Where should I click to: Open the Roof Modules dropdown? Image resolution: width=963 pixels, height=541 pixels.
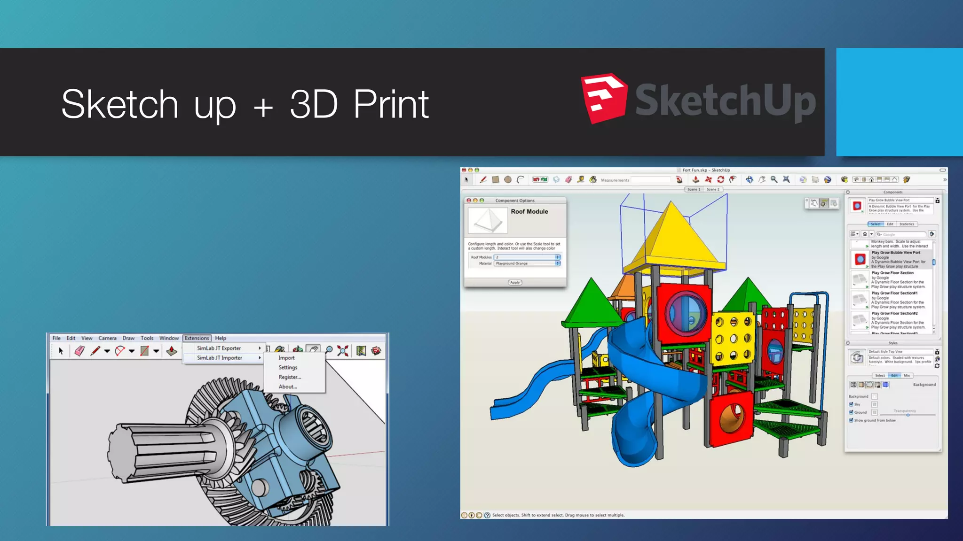(527, 257)
